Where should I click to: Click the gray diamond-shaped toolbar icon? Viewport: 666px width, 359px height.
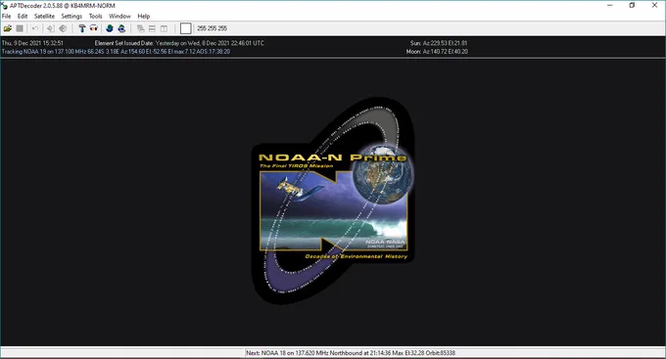pyautogui.click(x=63, y=28)
